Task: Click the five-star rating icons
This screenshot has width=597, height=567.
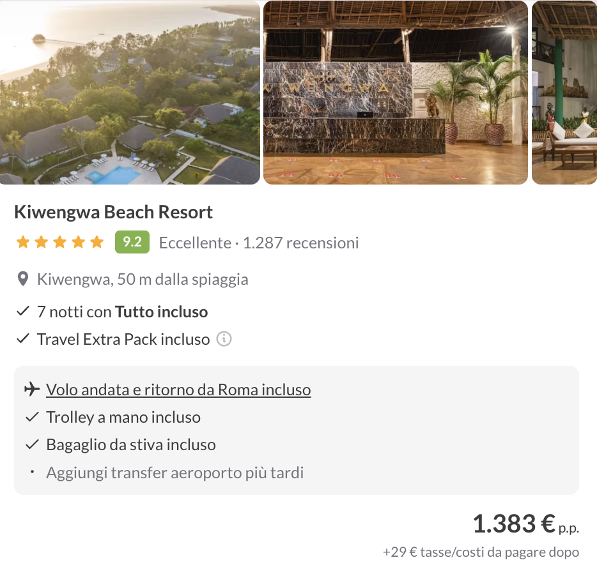Action: tap(59, 243)
